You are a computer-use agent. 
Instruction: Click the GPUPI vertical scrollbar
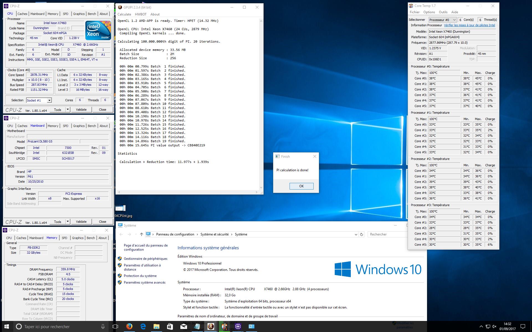pyautogui.click(x=261, y=104)
